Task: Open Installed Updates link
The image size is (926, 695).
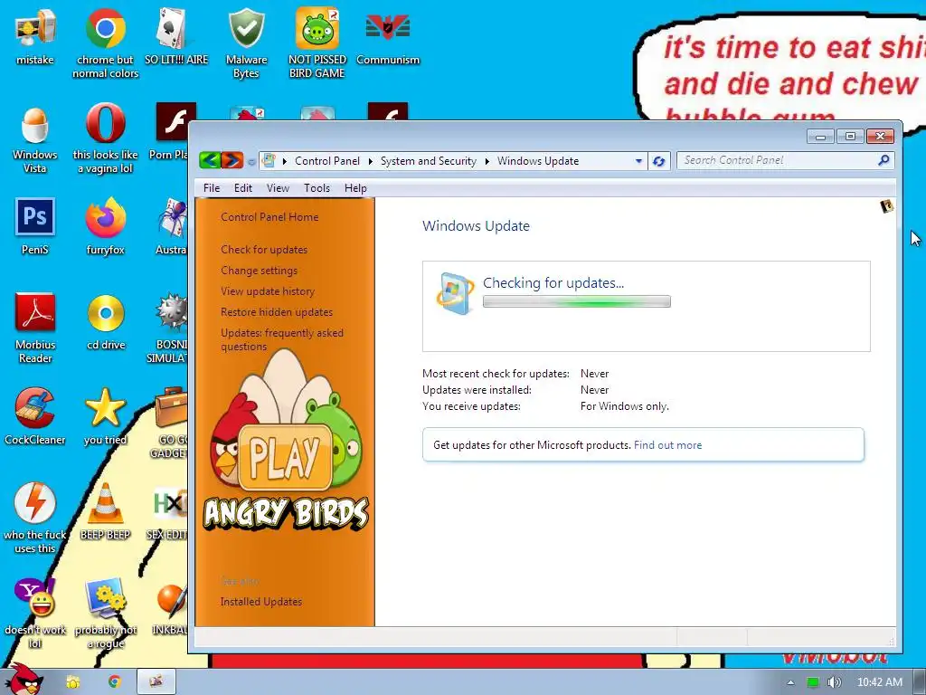Action: (261, 601)
